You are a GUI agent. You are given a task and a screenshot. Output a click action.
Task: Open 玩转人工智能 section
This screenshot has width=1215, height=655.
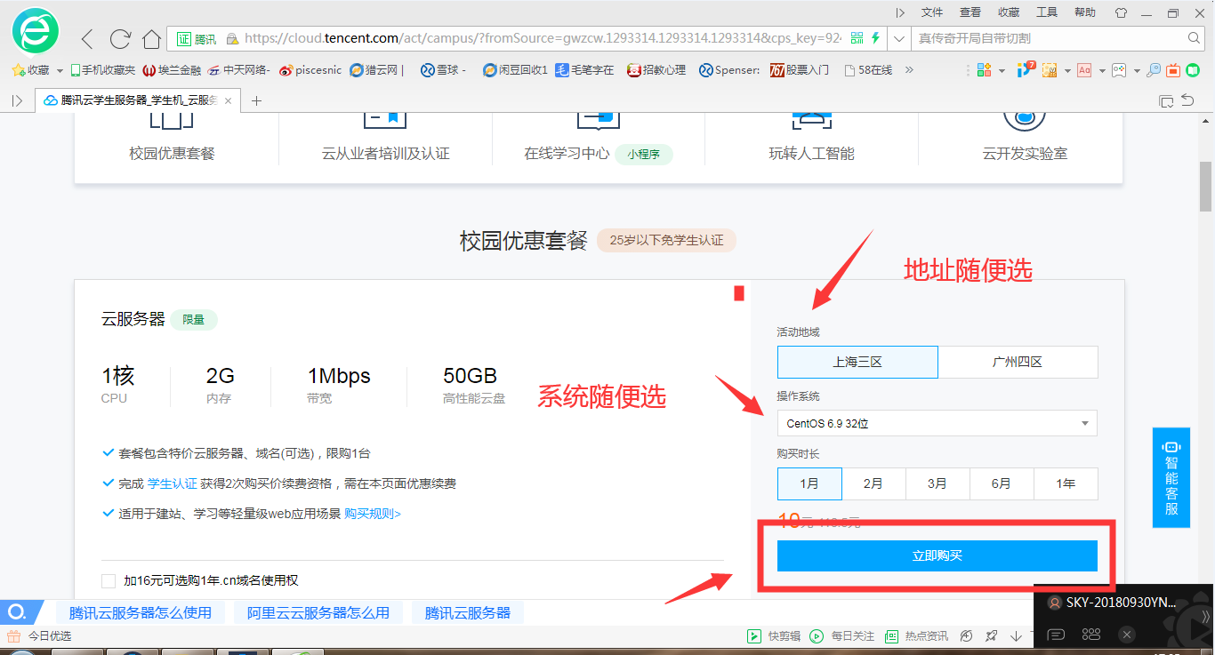811,154
